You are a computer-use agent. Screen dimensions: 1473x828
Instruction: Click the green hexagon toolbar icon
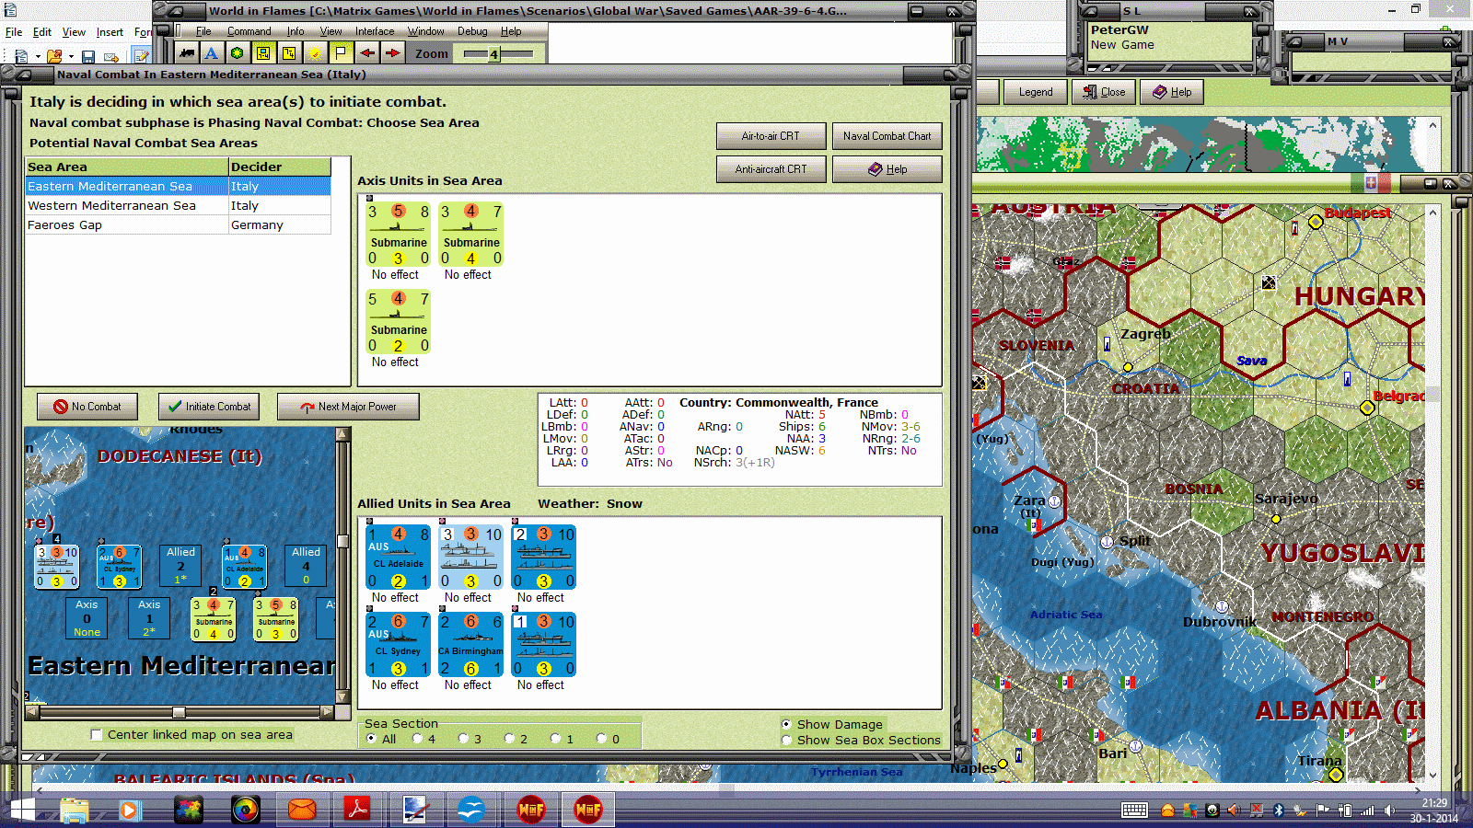point(237,53)
